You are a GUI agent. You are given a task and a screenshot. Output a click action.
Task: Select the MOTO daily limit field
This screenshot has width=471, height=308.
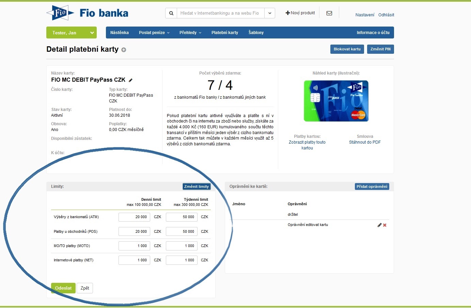point(134,246)
